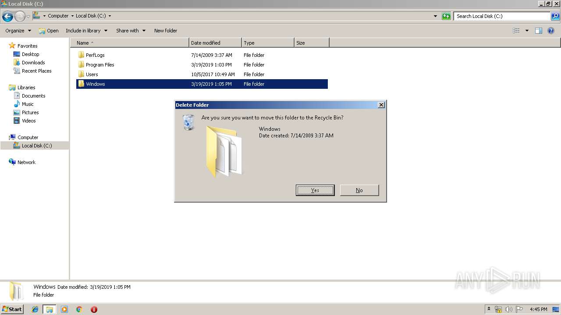Launch Internet Explorer from the taskbar
Viewport: 561px width, 315px height.
[x=35, y=309]
